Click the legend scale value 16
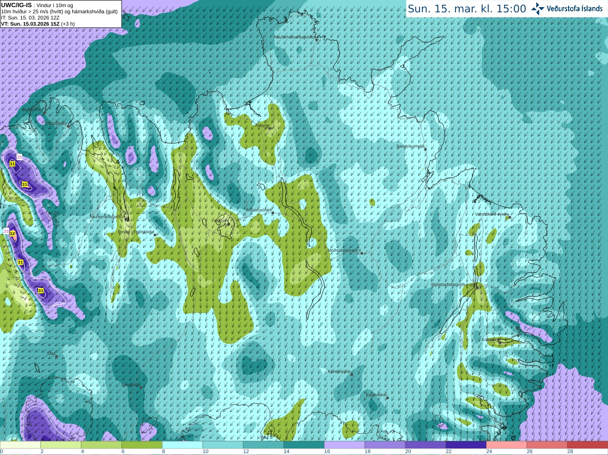608x455 pixels. tap(327, 452)
